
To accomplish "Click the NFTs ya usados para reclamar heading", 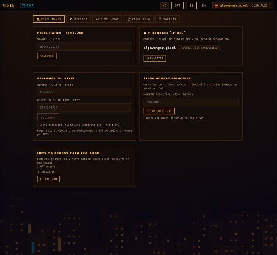I will point(68,153).
